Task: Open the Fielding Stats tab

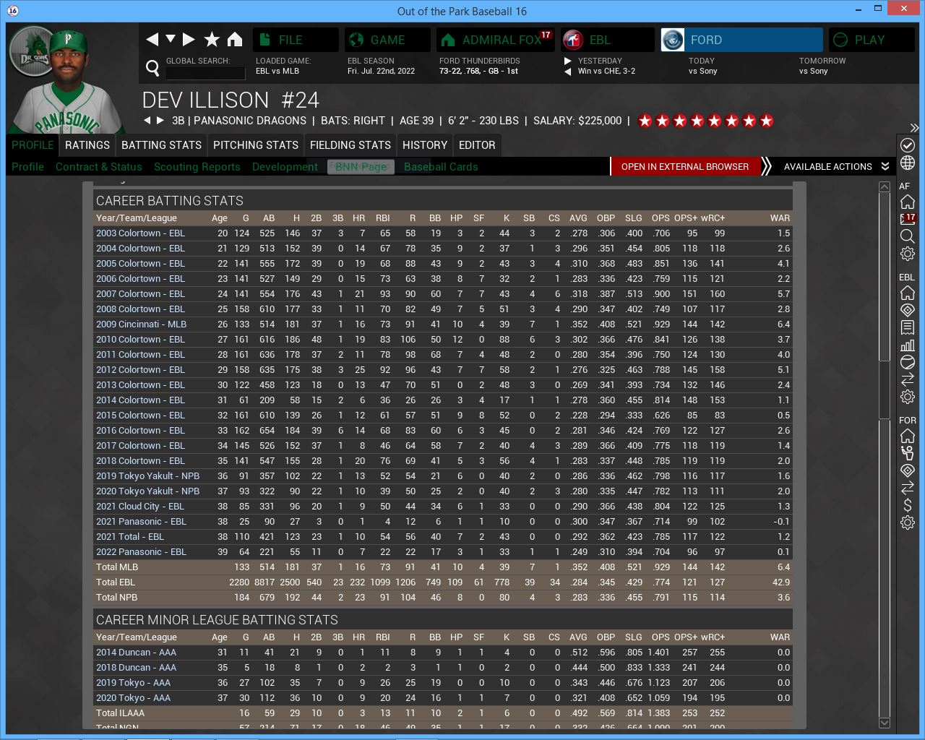Action: coord(350,145)
